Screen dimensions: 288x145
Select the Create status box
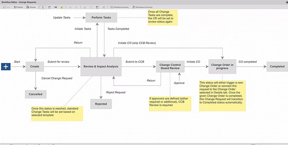pos(35,67)
